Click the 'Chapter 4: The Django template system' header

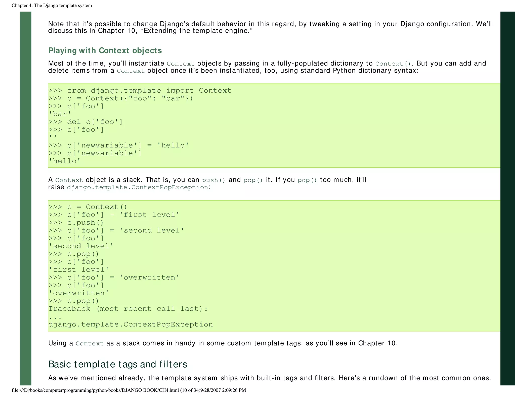click(x=52, y=5)
